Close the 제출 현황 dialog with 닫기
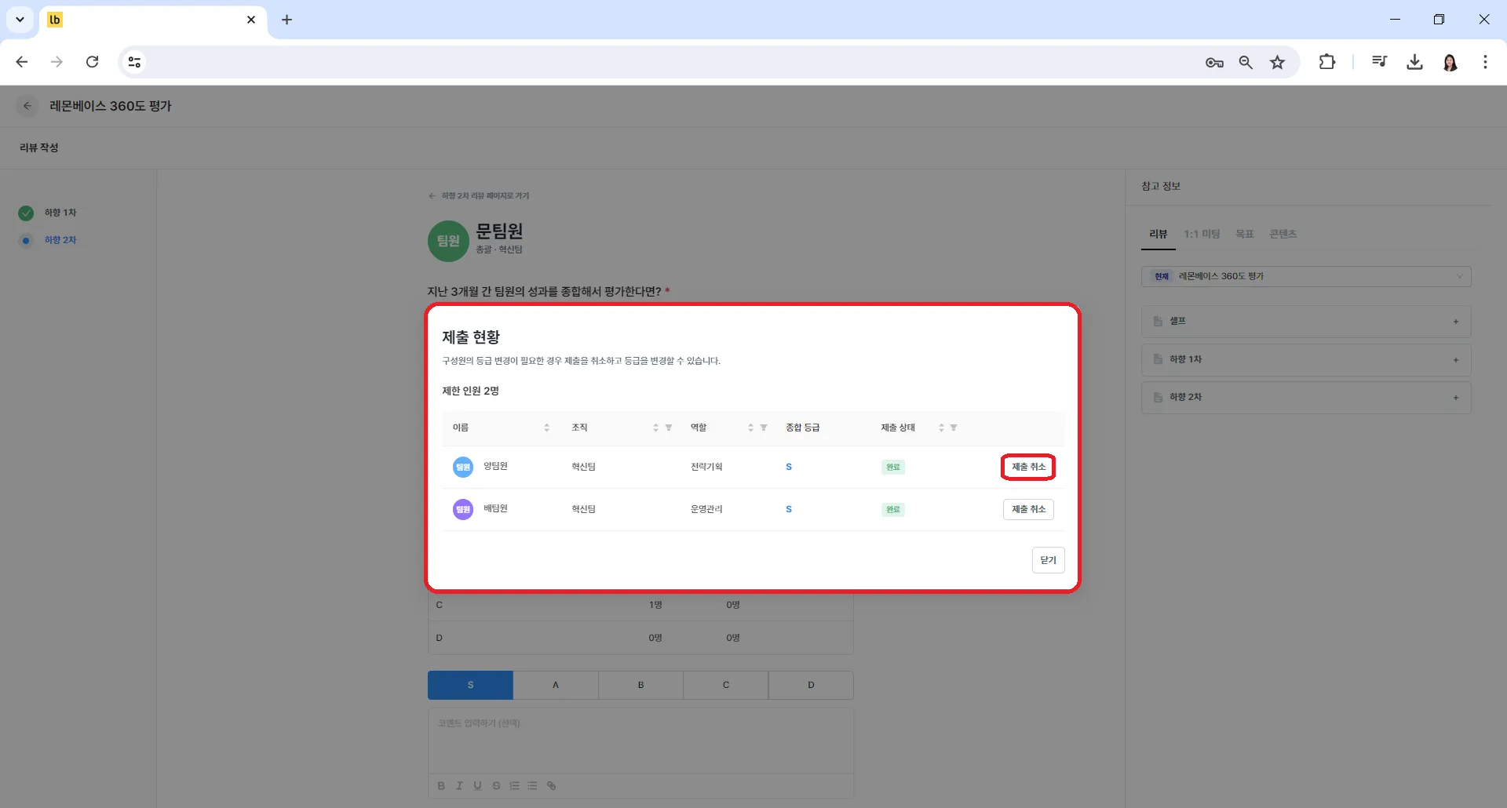 point(1048,560)
